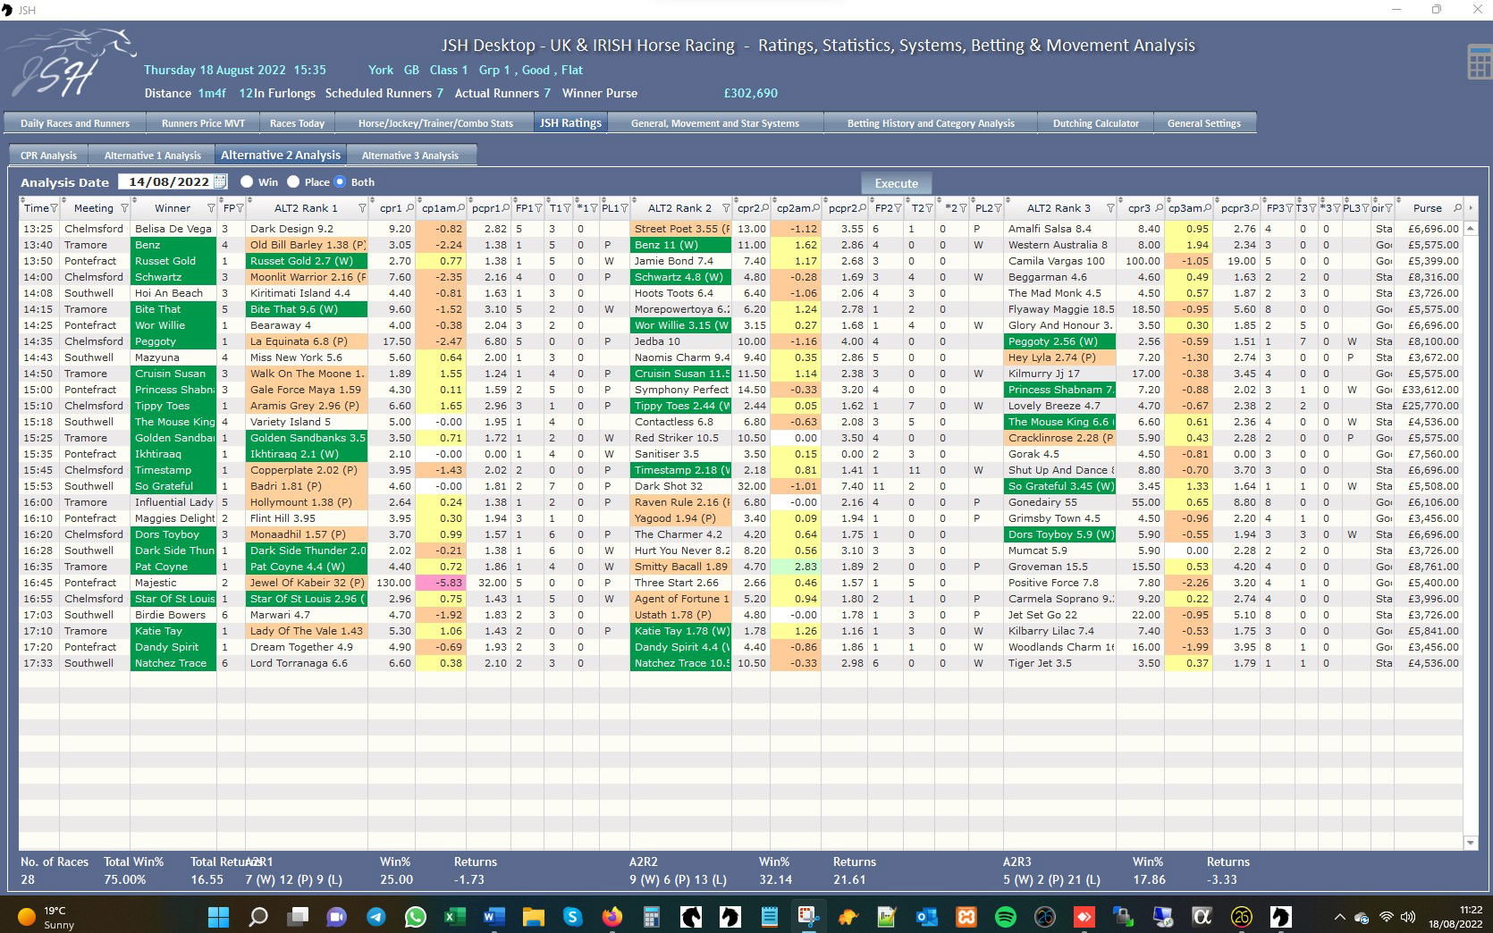The image size is (1493, 933).
Task: Select the Amalfi Salsa 8.4 cell
Action: point(1059,229)
